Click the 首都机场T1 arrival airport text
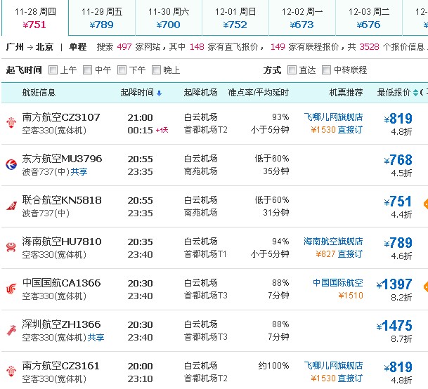 click(x=205, y=254)
